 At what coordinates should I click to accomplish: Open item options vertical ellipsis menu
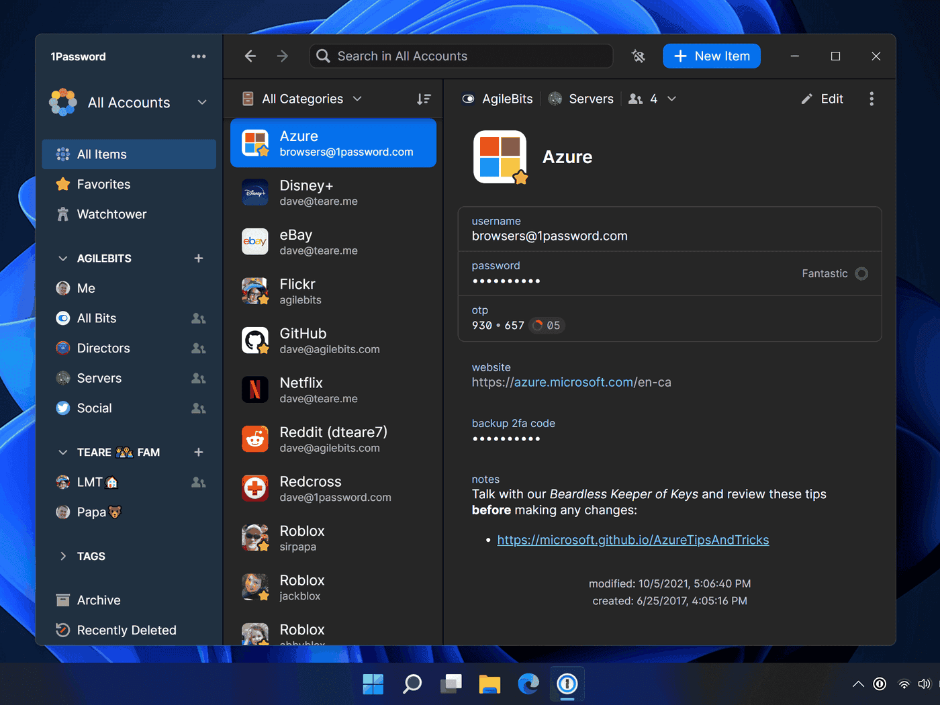[x=872, y=99]
